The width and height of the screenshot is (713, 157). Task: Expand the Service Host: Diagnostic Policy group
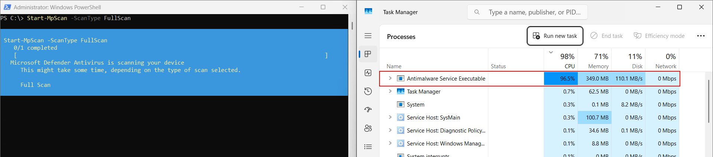click(390, 130)
